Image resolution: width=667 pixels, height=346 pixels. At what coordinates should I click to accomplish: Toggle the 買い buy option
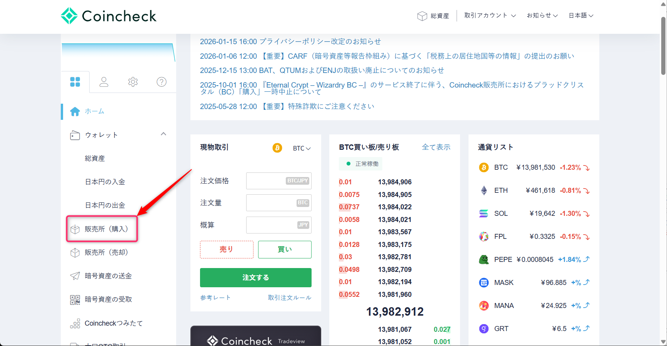click(285, 250)
